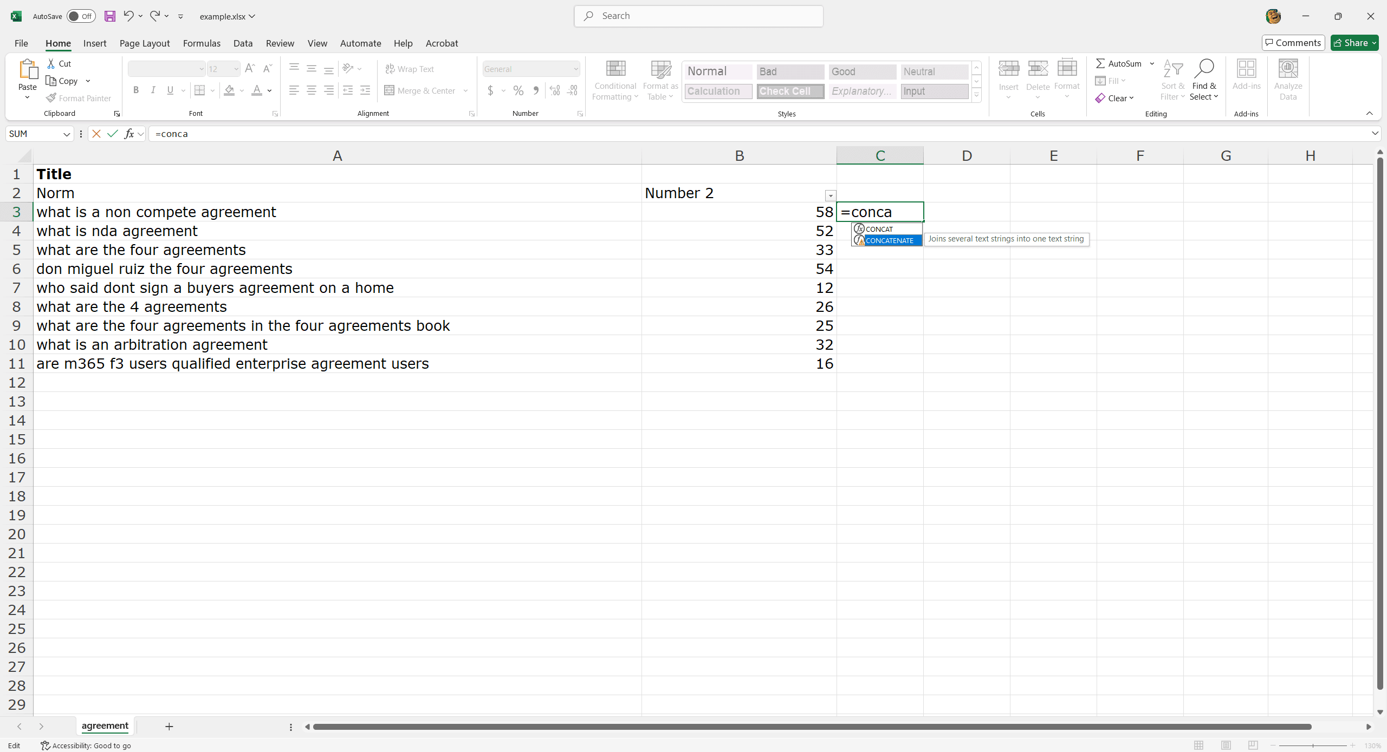Click the zoom slider in status bar
This screenshot has height=752, width=1387.
click(1313, 746)
